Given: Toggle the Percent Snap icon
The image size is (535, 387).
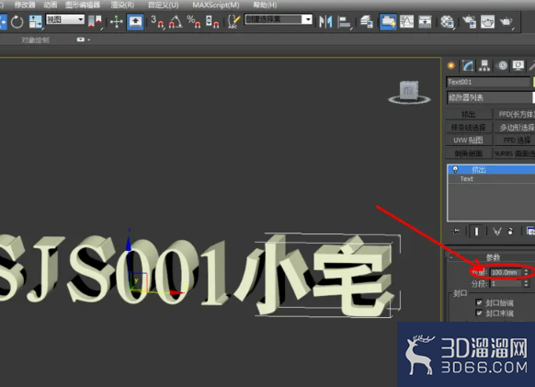Looking at the screenshot, I should click(194, 22).
